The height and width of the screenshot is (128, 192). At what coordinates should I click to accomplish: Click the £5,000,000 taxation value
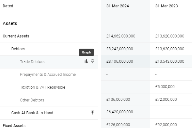165,87
